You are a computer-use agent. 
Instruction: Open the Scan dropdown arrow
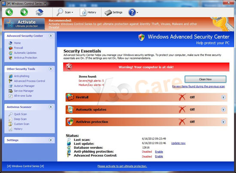[x=73, y=12]
